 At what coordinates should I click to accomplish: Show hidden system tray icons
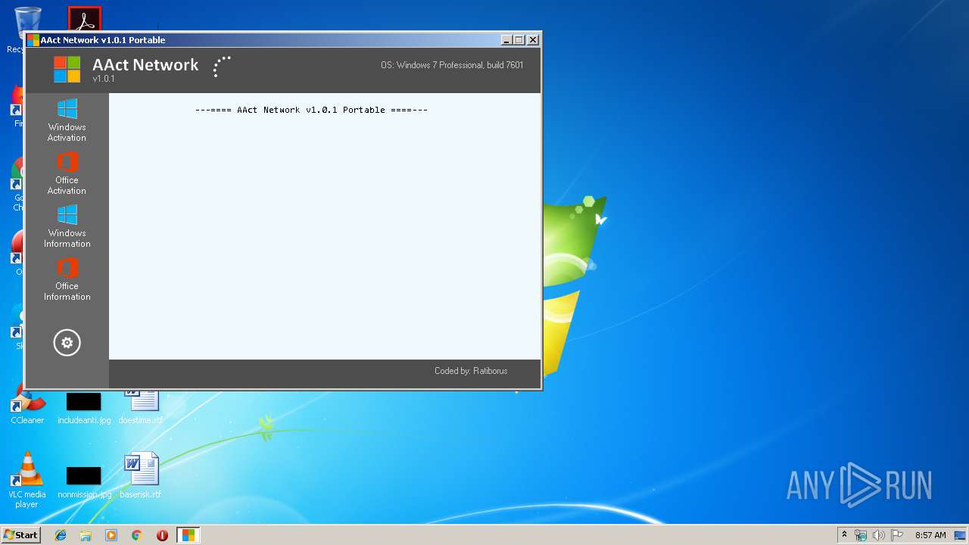point(845,535)
